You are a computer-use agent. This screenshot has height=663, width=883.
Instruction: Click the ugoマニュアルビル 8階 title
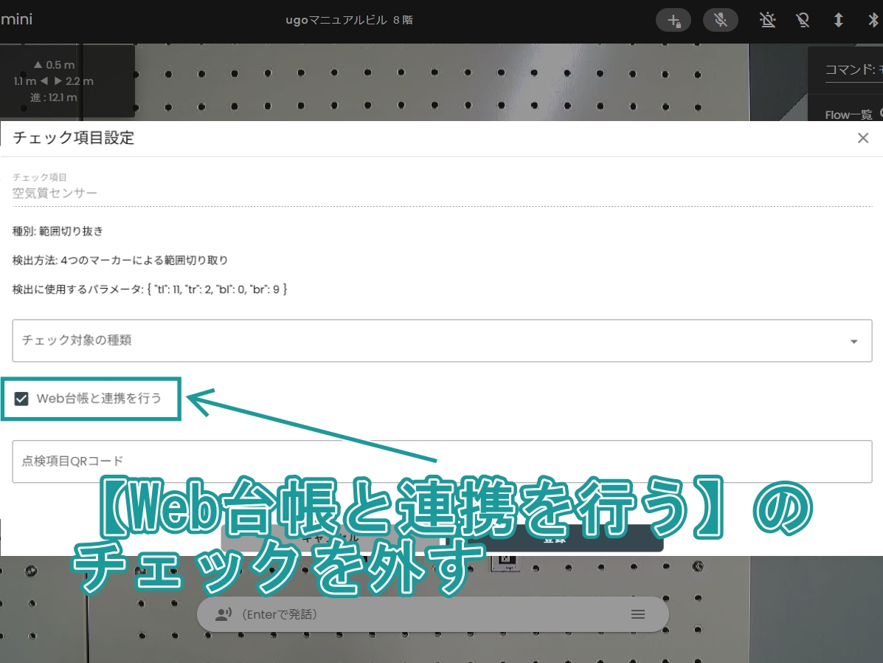tap(349, 20)
